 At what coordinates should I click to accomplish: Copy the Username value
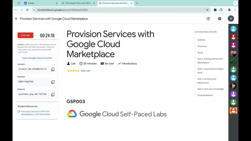pyautogui.click(x=53, y=69)
